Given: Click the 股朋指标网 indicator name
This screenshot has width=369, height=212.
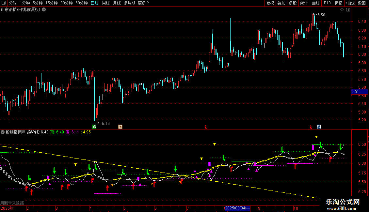Looking at the screenshot, I should (x=16, y=132).
